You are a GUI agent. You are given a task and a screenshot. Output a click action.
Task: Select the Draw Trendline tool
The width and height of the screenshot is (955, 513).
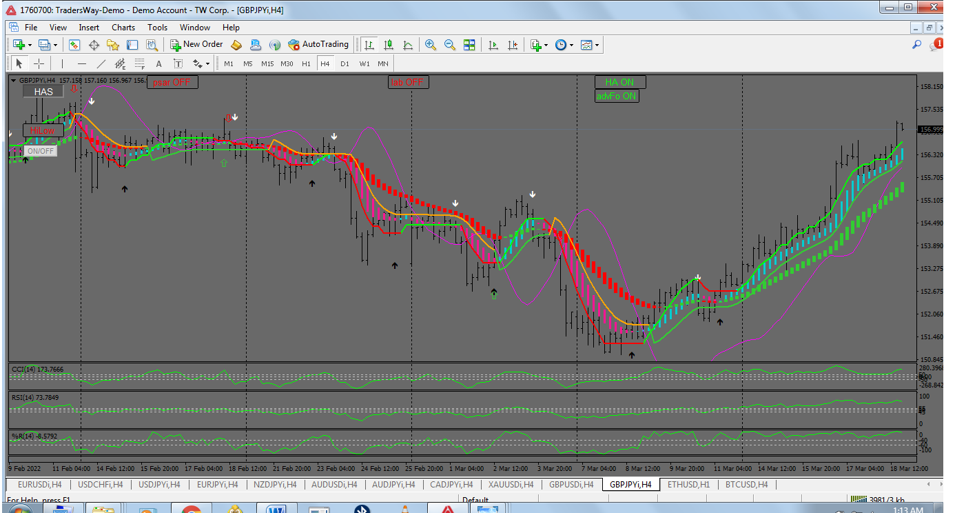(101, 64)
